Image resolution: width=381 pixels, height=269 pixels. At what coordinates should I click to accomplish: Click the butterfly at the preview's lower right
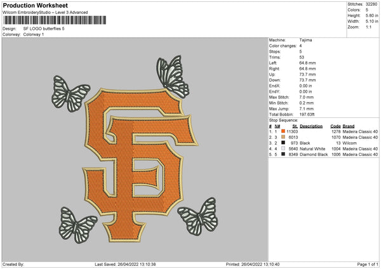198,216
